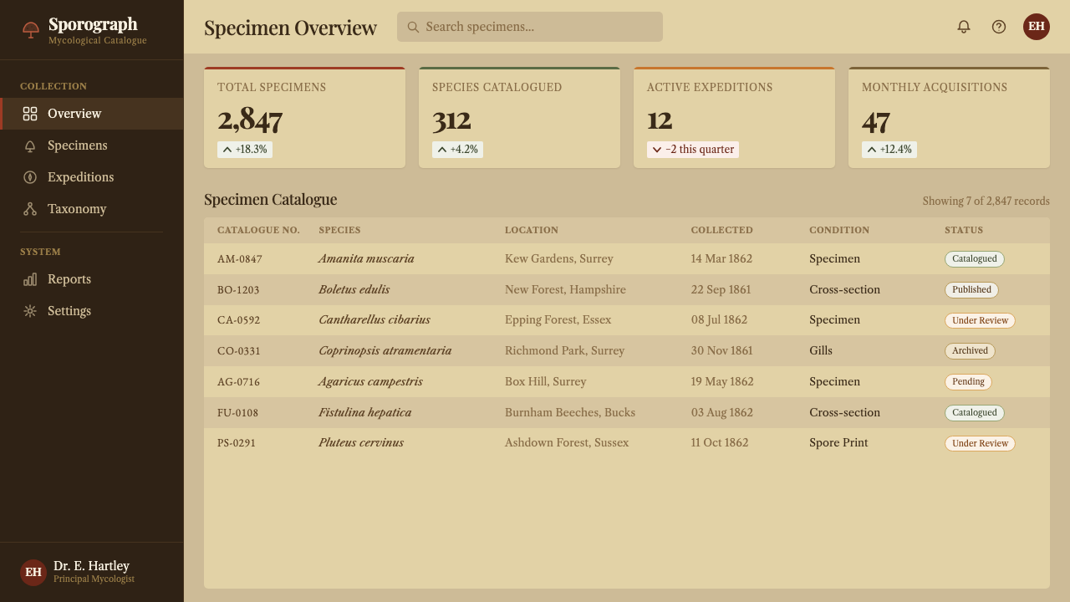Click collected date 30 Nov 1861
1070x602 pixels.
point(721,351)
